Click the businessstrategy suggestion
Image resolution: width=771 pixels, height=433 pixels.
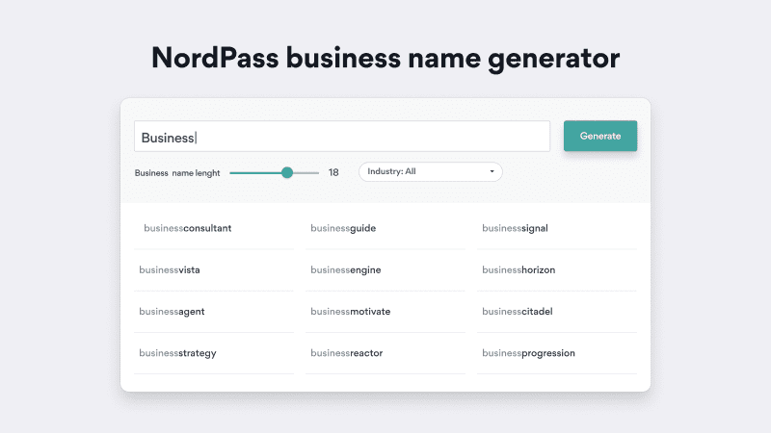[177, 353]
